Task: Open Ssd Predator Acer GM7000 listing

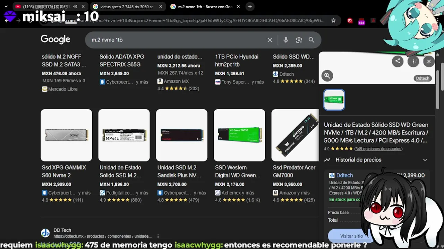Action: click(294, 171)
